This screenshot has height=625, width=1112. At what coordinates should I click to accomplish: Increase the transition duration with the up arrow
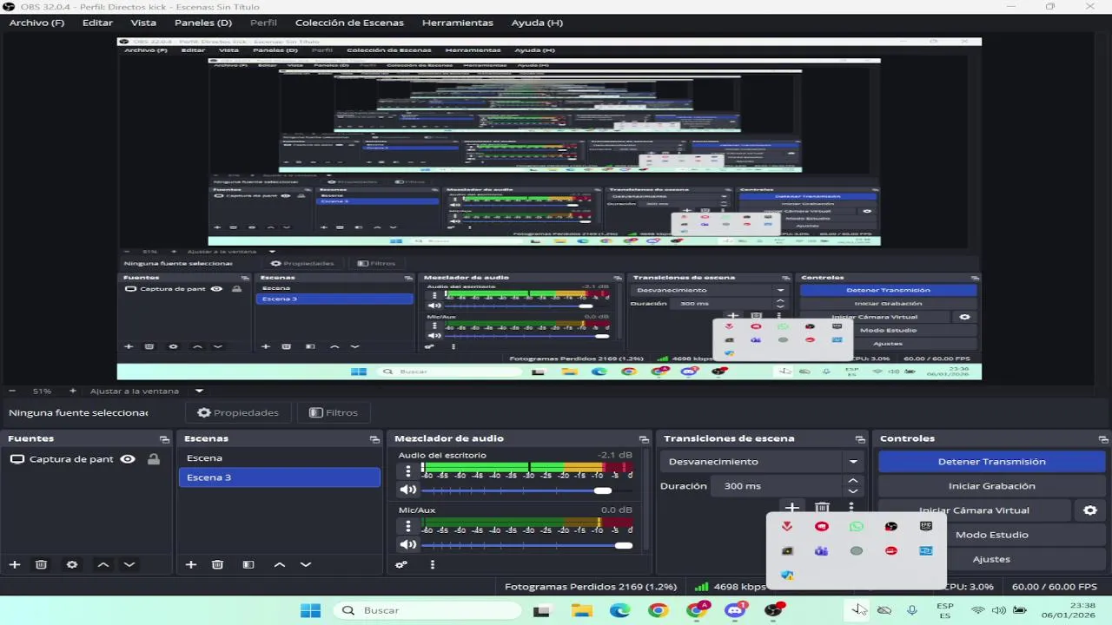853,481
